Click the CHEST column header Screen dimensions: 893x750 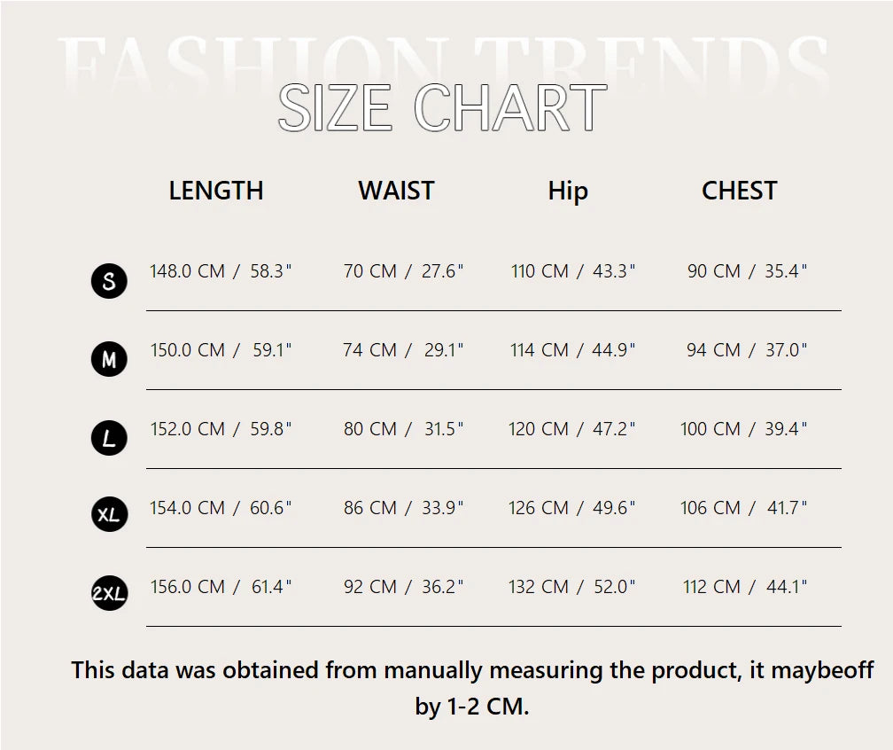pyautogui.click(x=739, y=191)
